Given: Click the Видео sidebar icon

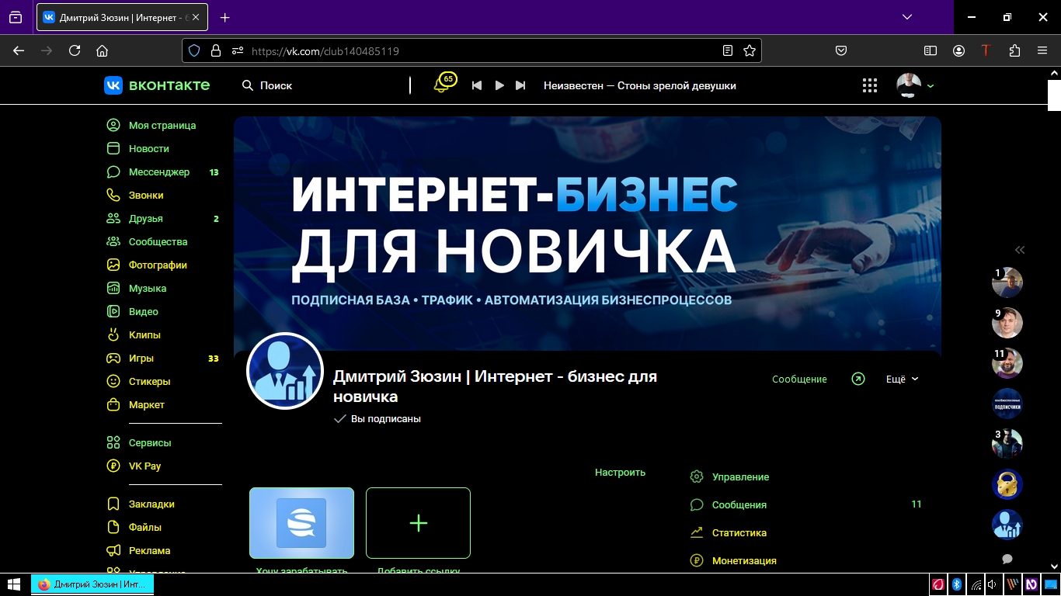Looking at the screenshot, I should click(113, 311).
